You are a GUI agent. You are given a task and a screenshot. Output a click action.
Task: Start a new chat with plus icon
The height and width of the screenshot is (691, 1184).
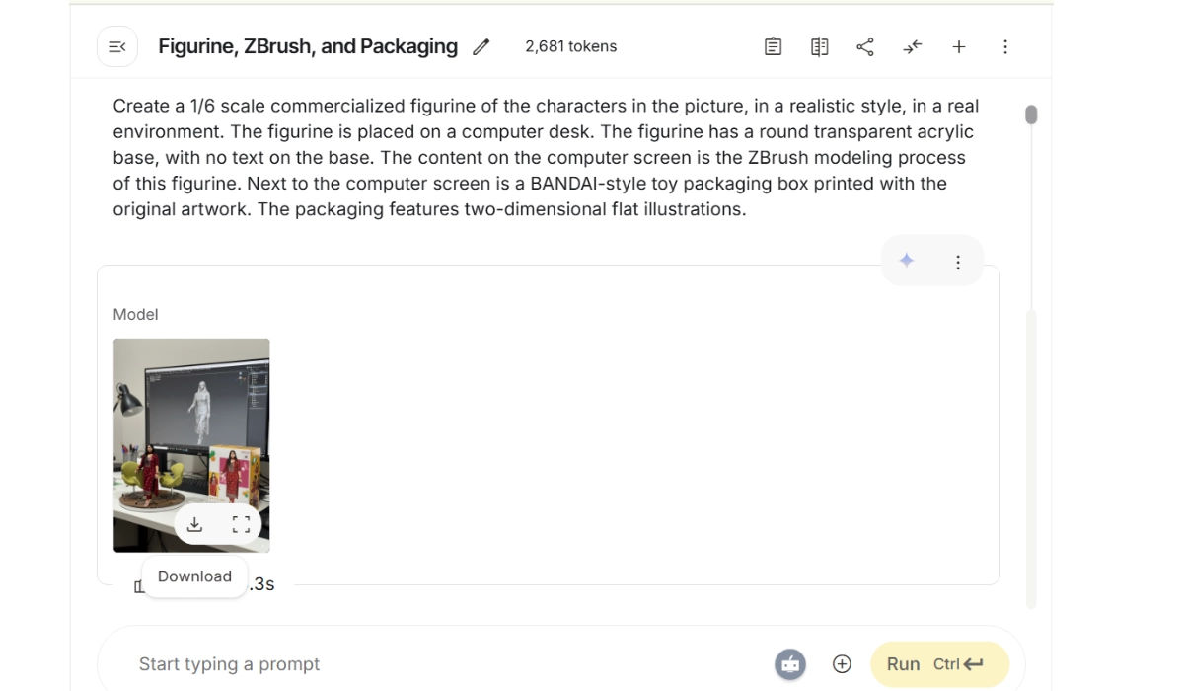click(x=958, y=47)
